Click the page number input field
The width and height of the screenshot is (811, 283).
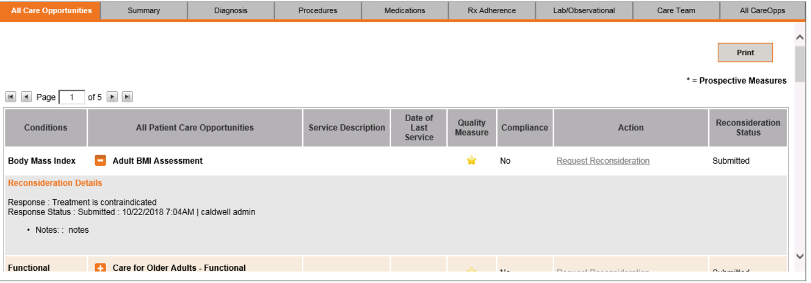click(x=72, y=97)
